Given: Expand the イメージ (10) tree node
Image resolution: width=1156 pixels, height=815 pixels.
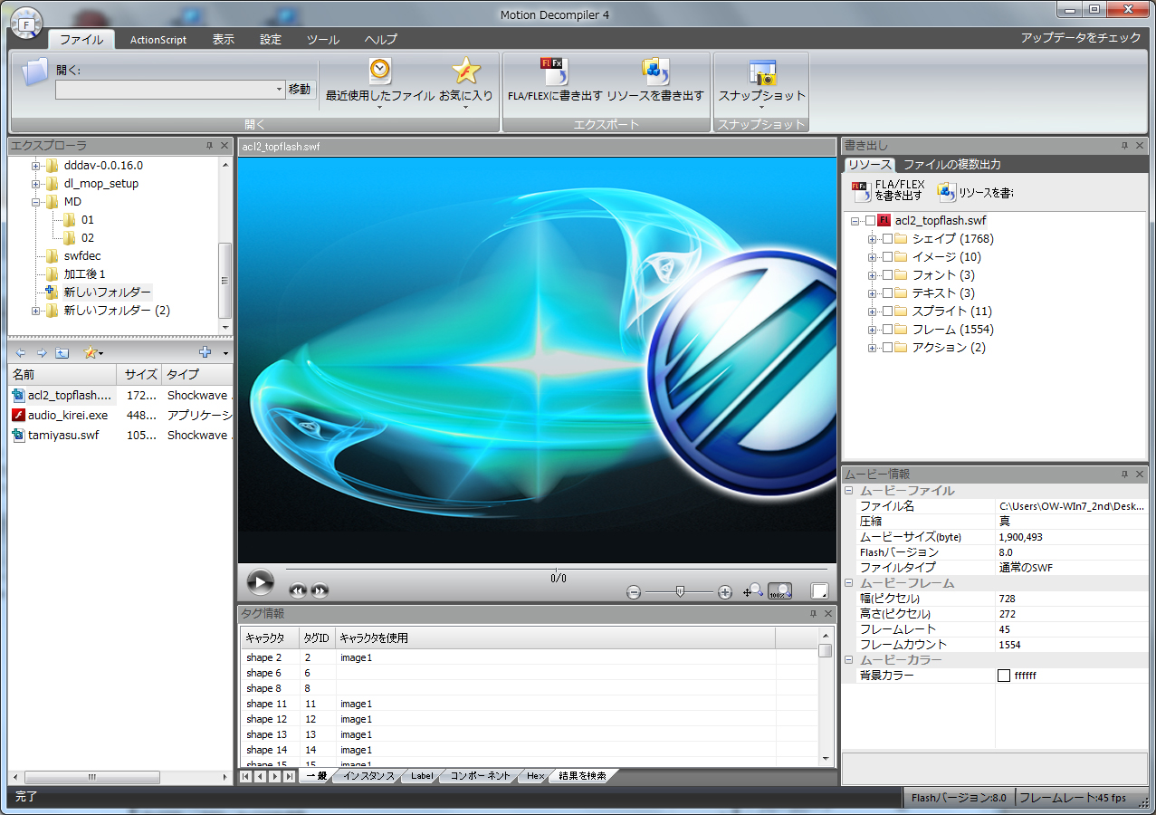Looking at the screenshot, I should pyautogui.click(x=873, y=257).
